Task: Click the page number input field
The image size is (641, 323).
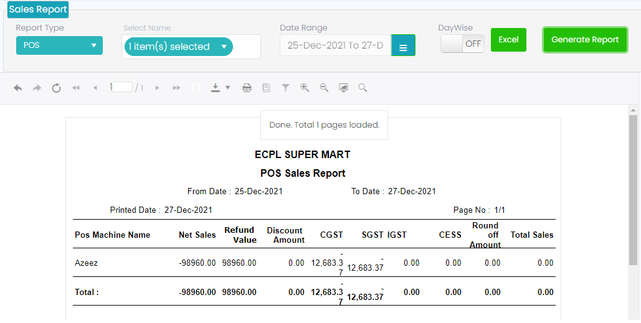Action: [x=121, y=88]
